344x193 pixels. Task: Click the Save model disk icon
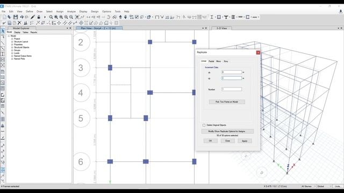[16, 17]
